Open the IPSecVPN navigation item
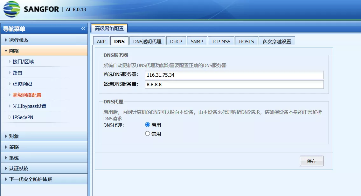Image resolution: width=361 pixels, height=196 pixels. 23,117
